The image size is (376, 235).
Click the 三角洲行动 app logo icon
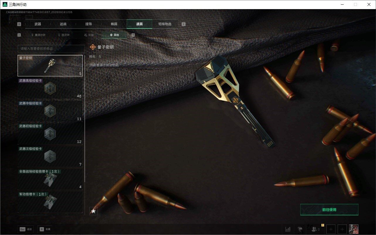pyautogui.click(x=5, y=4)
